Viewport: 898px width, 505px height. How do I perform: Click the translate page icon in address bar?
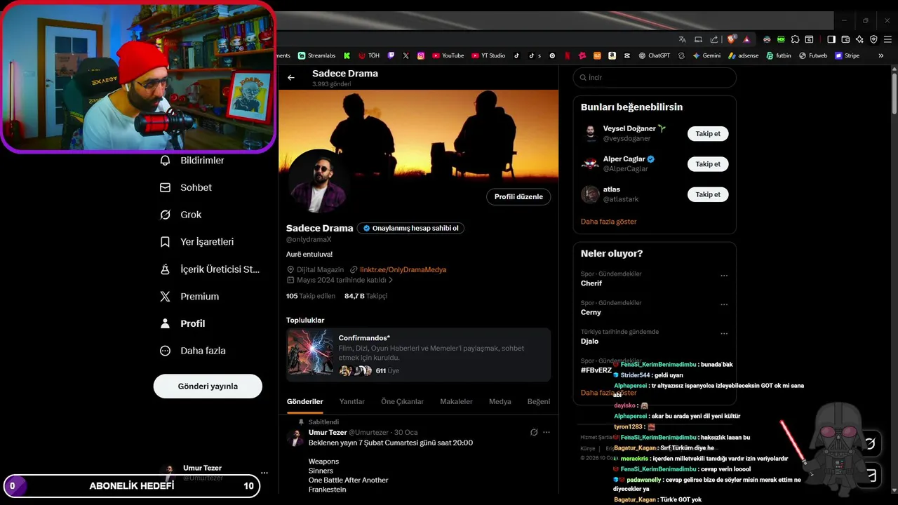point(683,39)
